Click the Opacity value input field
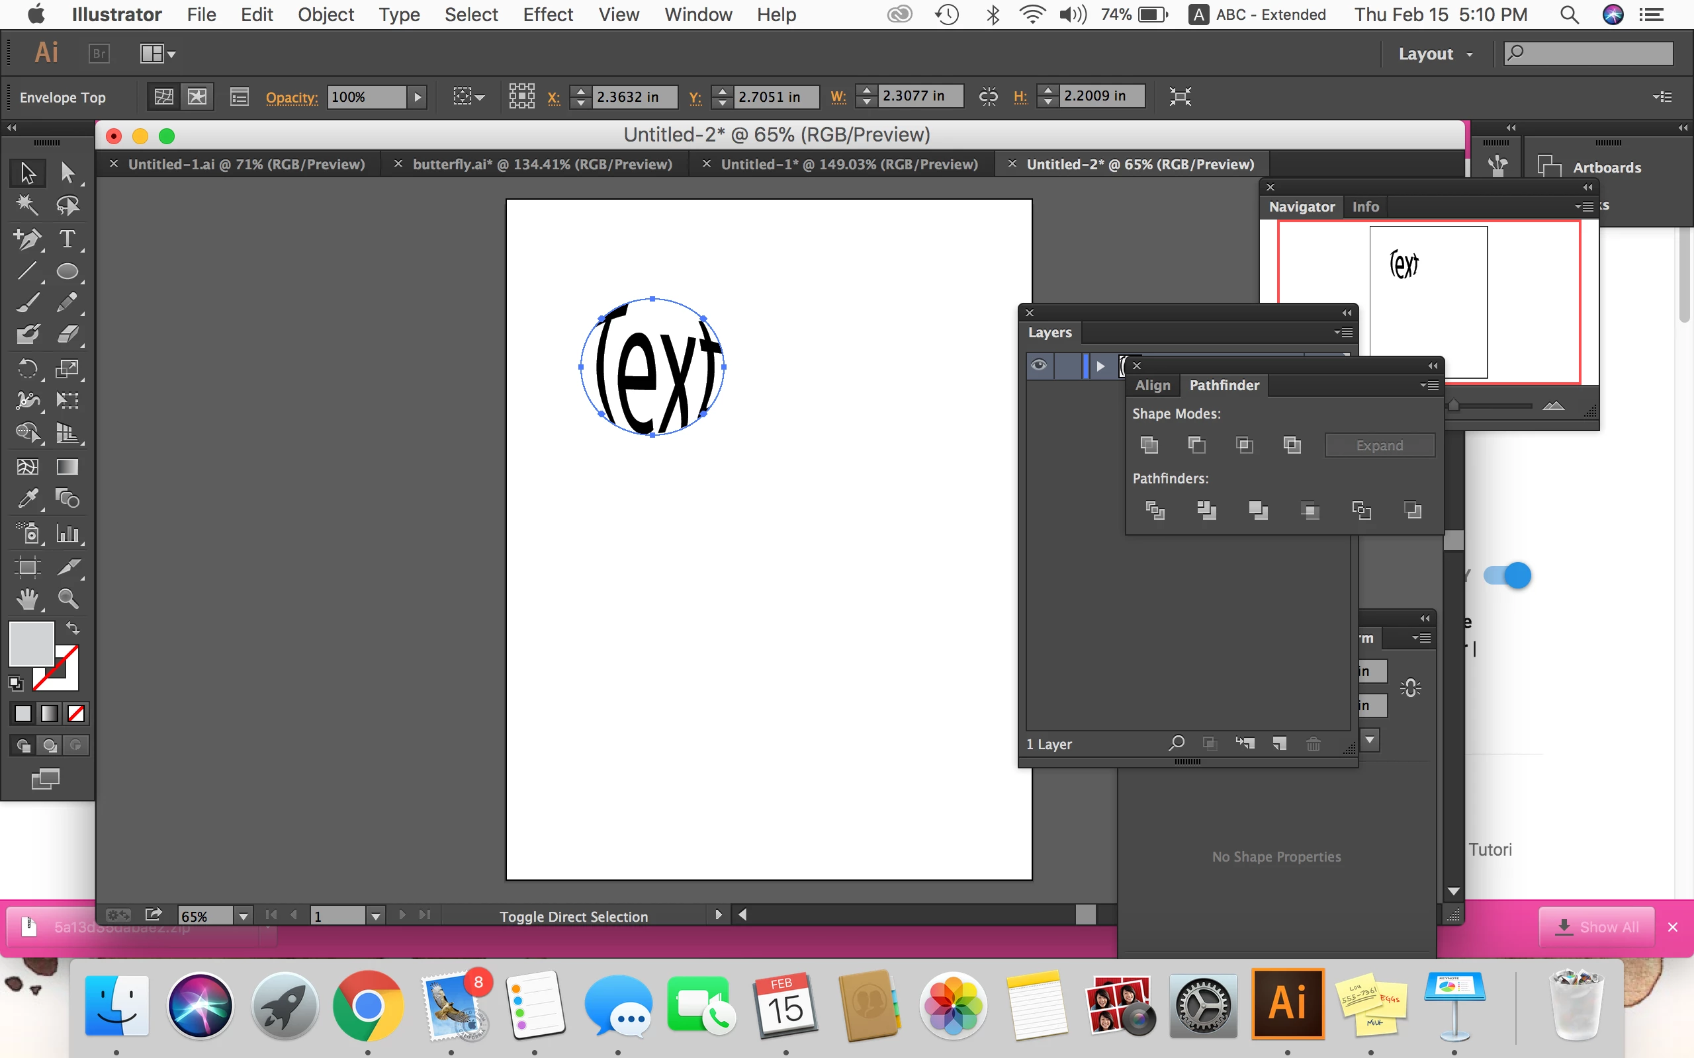The width and height of the screenshot is (1694, 1058). [366, 97]
